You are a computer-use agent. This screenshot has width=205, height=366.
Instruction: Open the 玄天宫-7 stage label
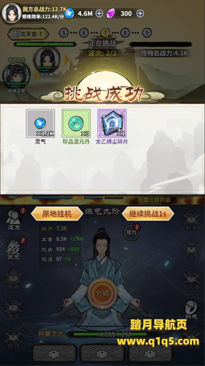click(28, 34)
